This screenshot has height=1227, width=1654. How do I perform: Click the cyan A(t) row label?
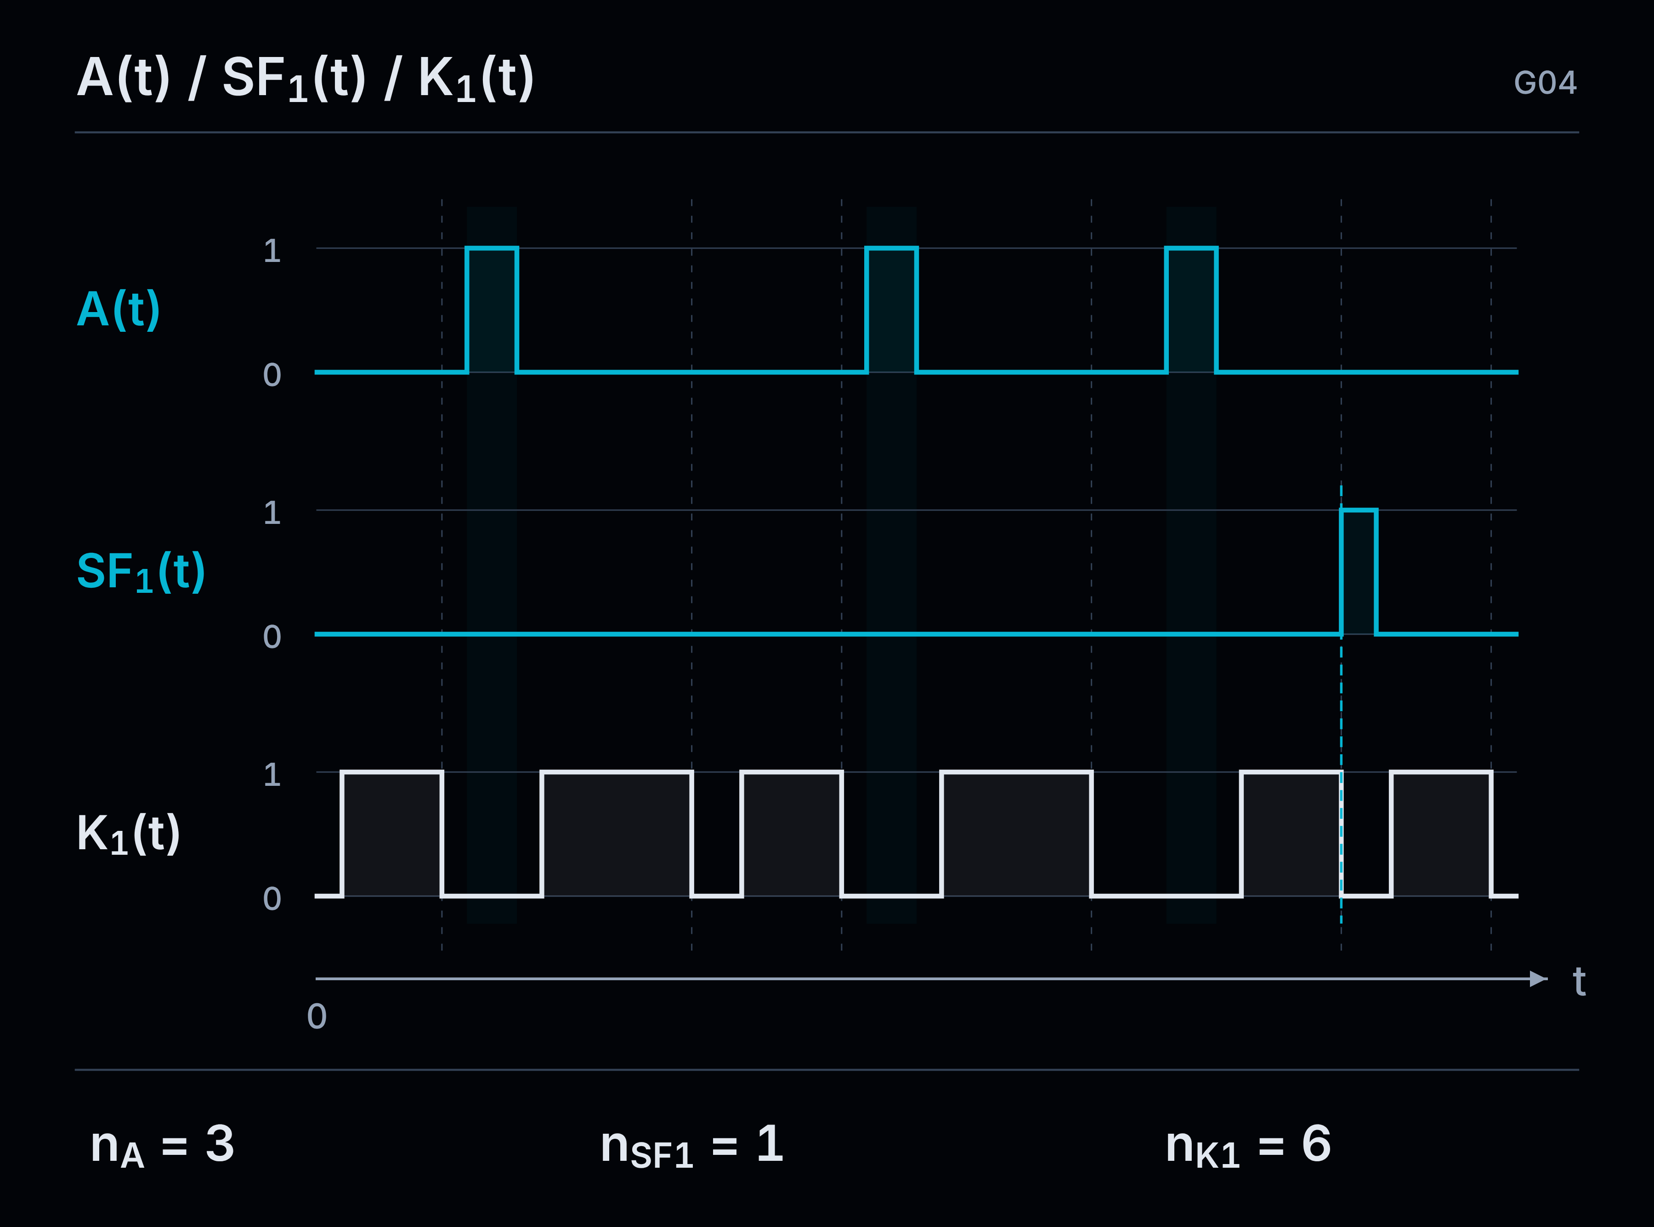118,310
